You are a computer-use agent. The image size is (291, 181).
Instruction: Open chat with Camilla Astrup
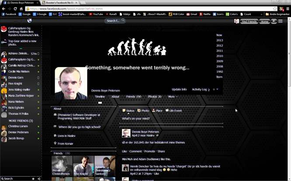click(x=20, y=66)
